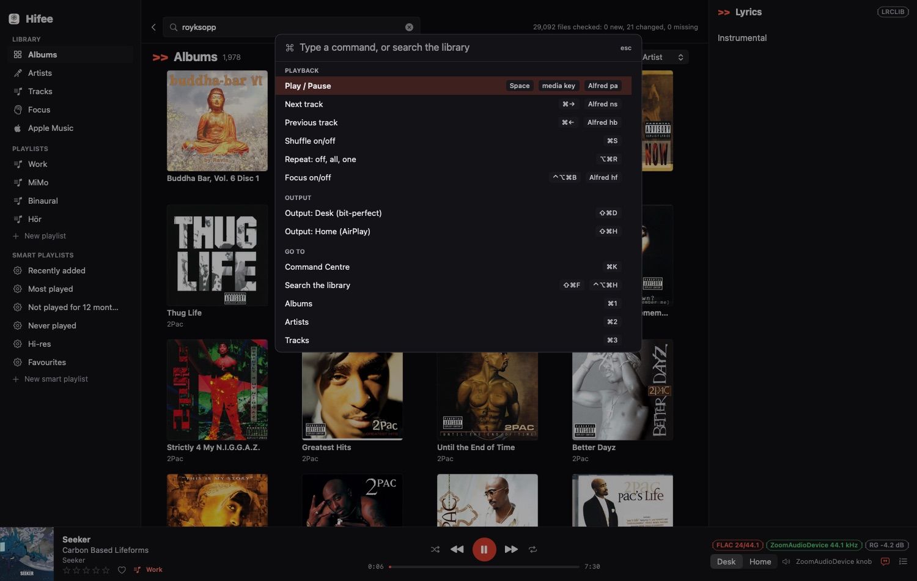Screen dimensions: 917x581
Task: Open Focus in the sidebar
Action: (x=70, y=109)
